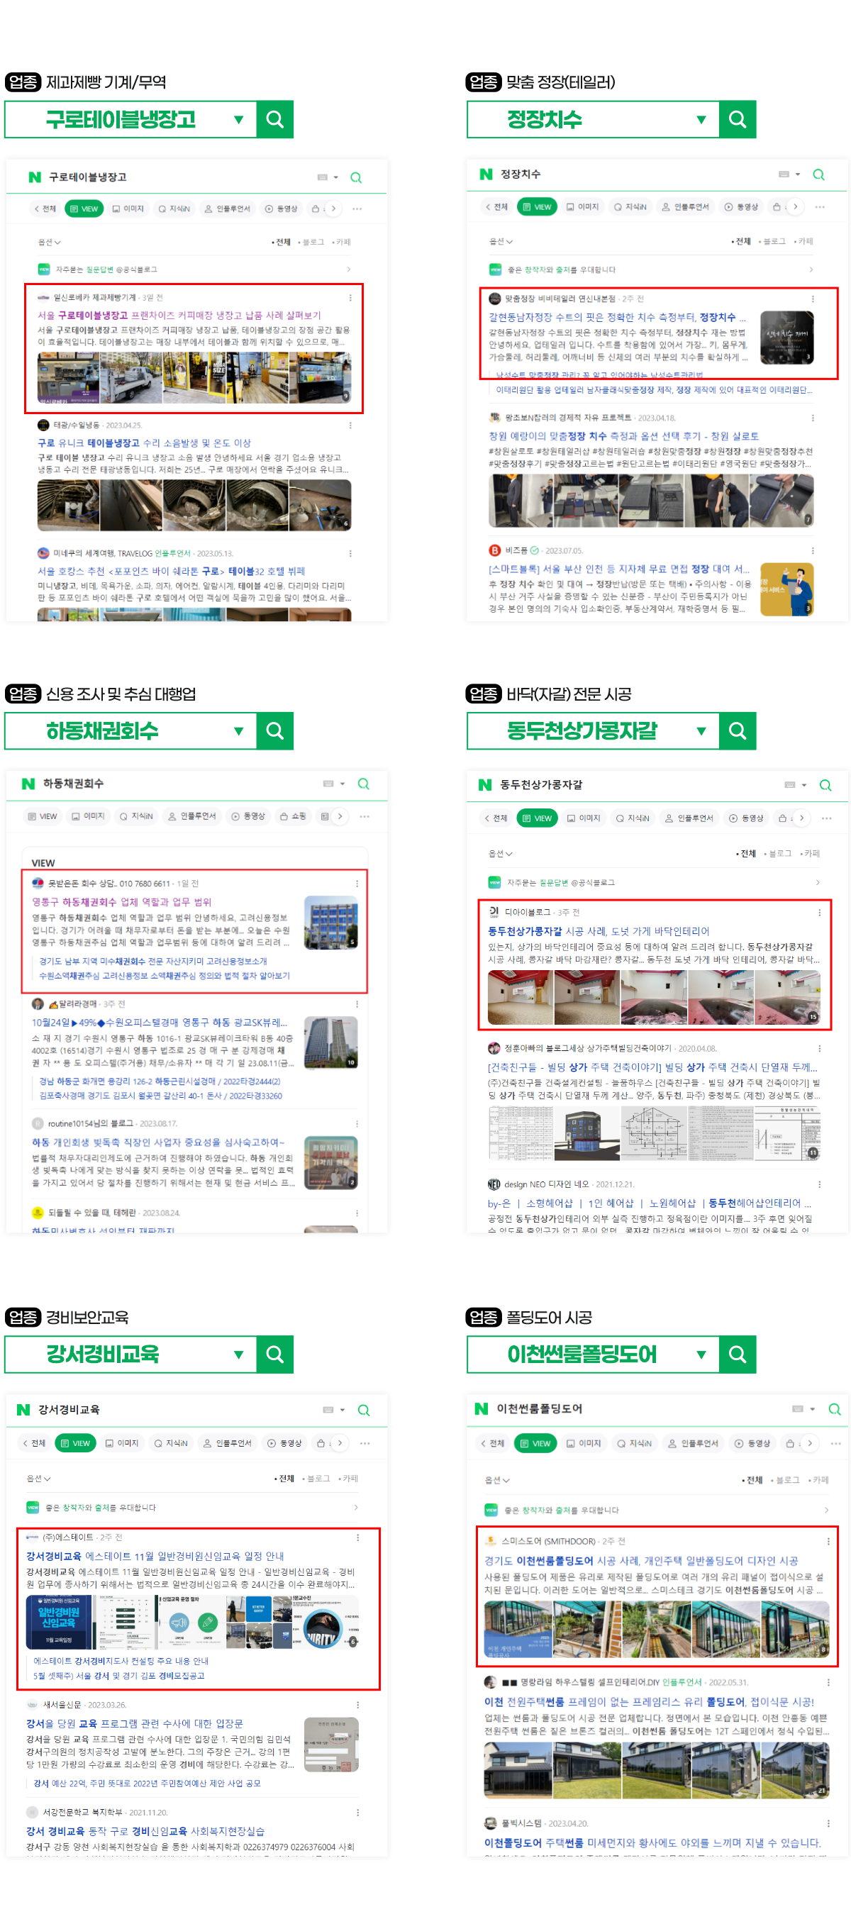
Task: Click the green search button beside 하동채권회수
Action: 275,731
